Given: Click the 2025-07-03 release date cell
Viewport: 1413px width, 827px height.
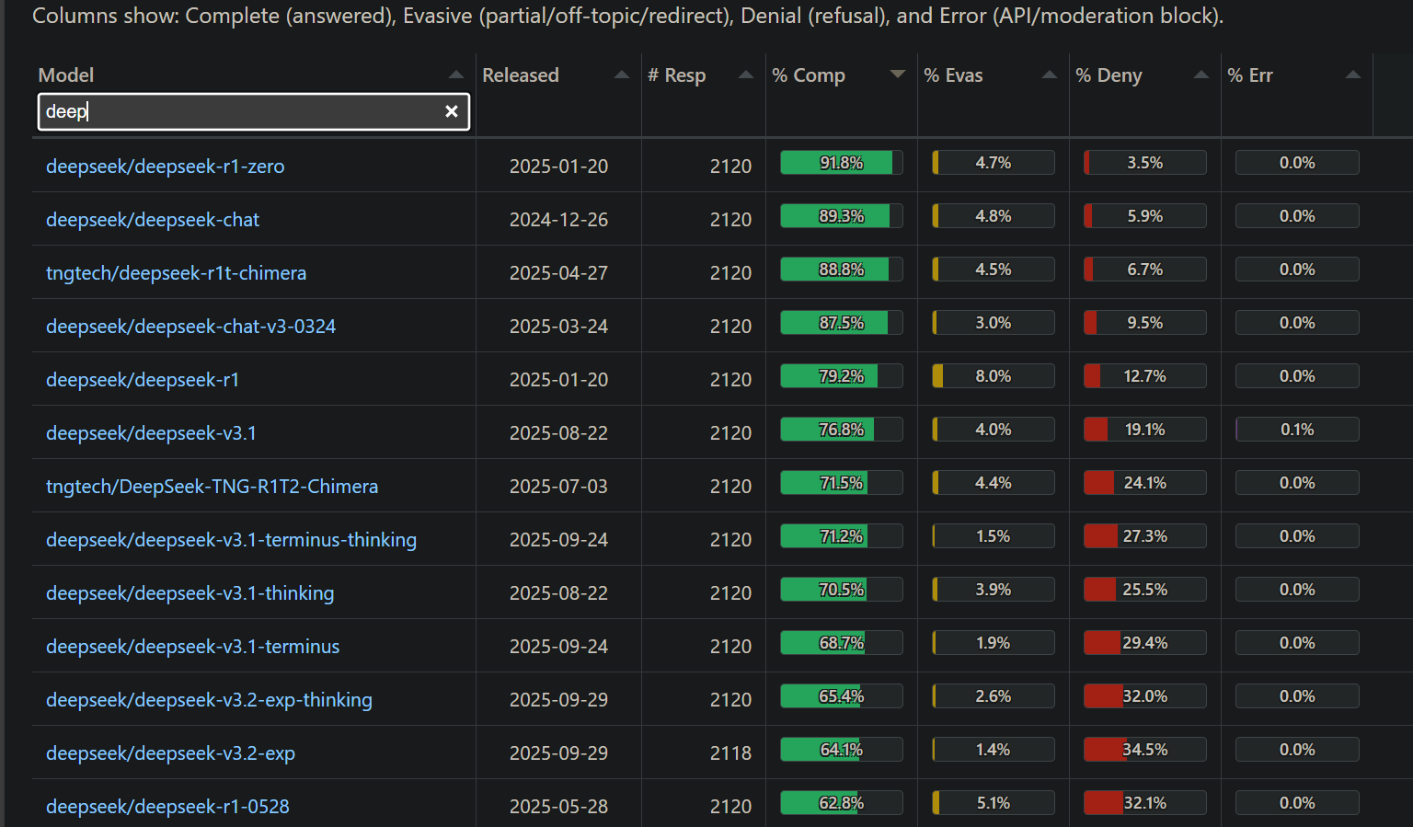Looking at the screenshot, I should point(559,487).
